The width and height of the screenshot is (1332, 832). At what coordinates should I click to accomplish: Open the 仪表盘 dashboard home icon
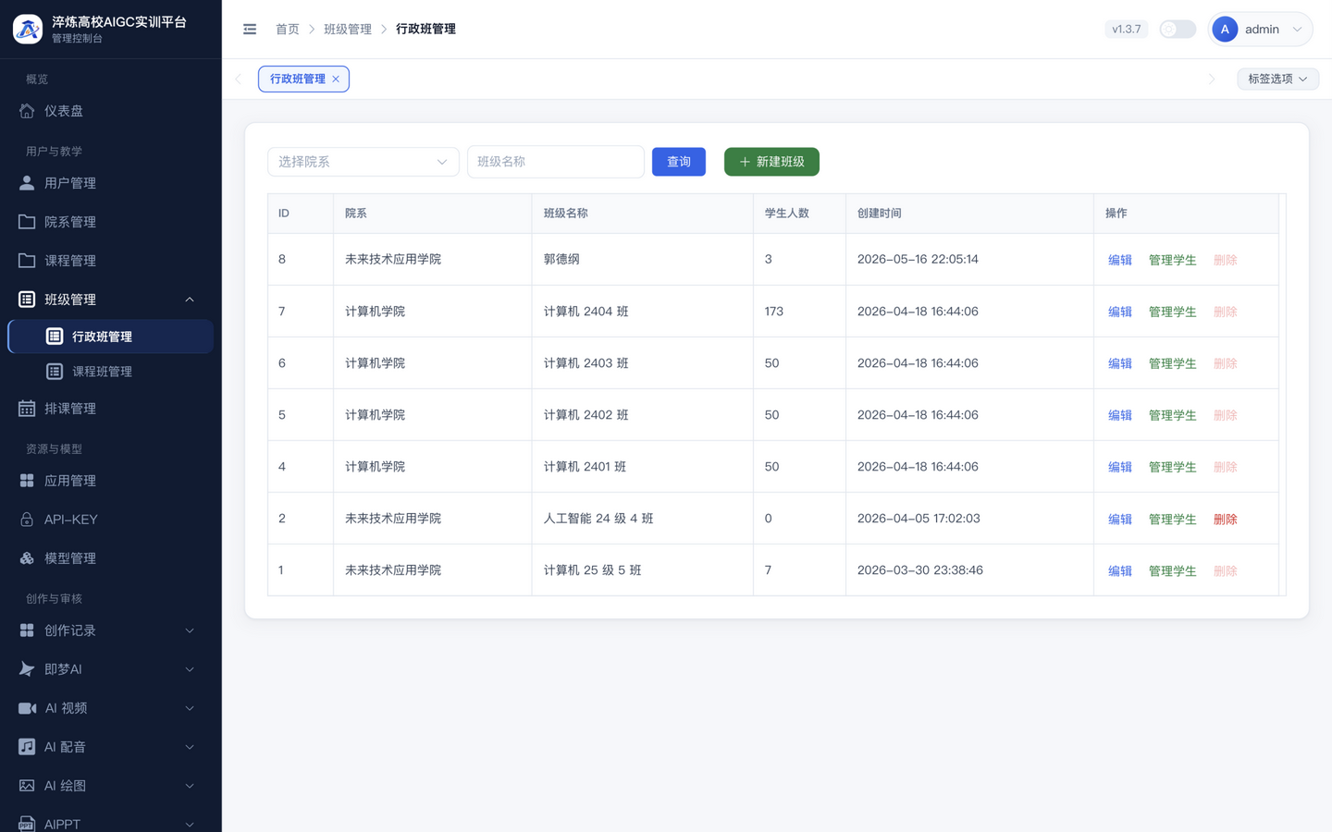27,111
